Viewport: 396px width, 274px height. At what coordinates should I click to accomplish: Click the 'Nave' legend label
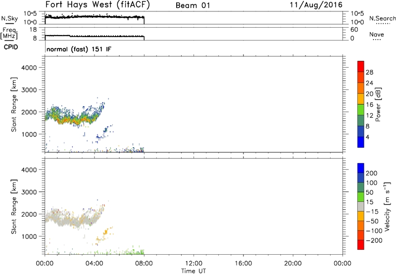pos(377,35)
